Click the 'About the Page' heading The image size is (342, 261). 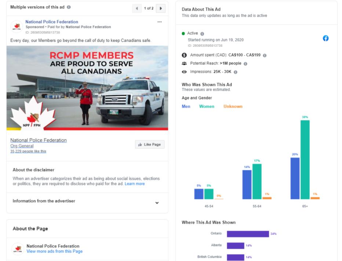pos(30,228)
